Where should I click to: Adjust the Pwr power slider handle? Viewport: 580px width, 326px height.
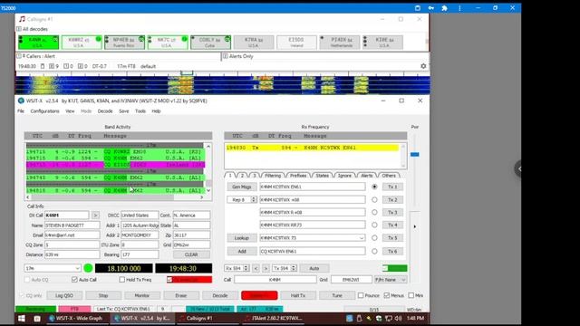click(415, 154)
